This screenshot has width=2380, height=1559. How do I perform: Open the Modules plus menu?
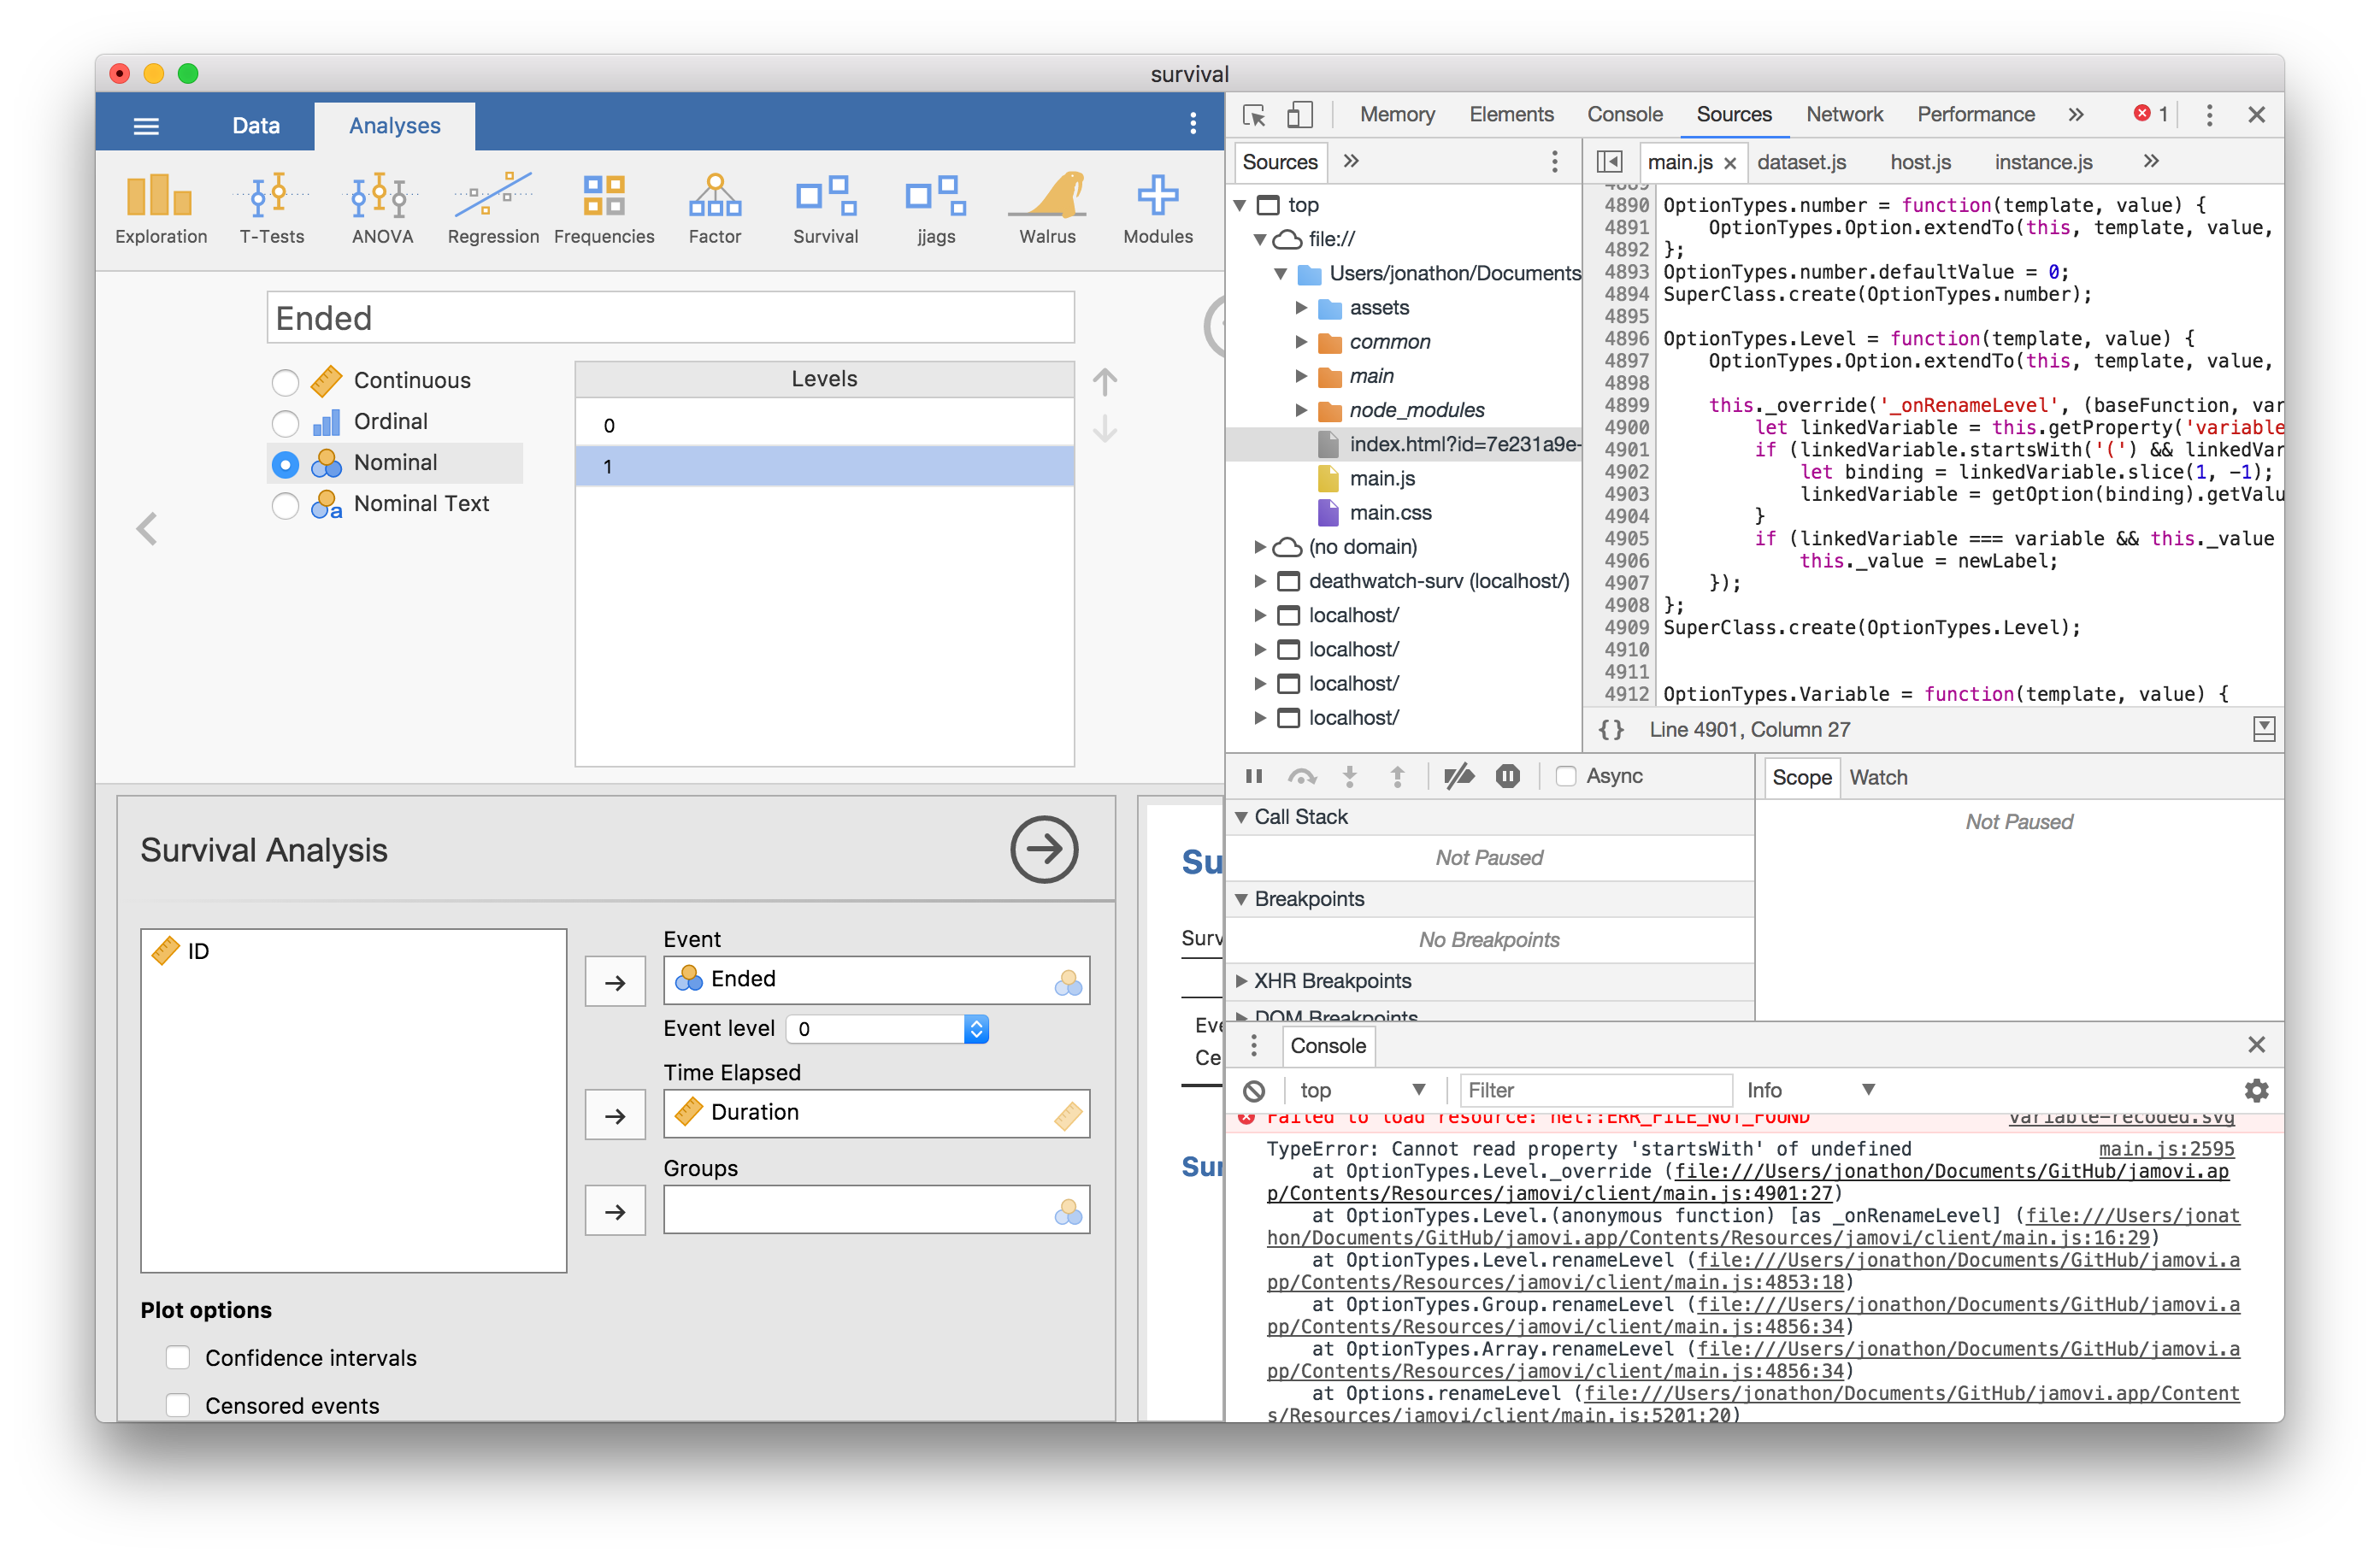coord(1158,209)
